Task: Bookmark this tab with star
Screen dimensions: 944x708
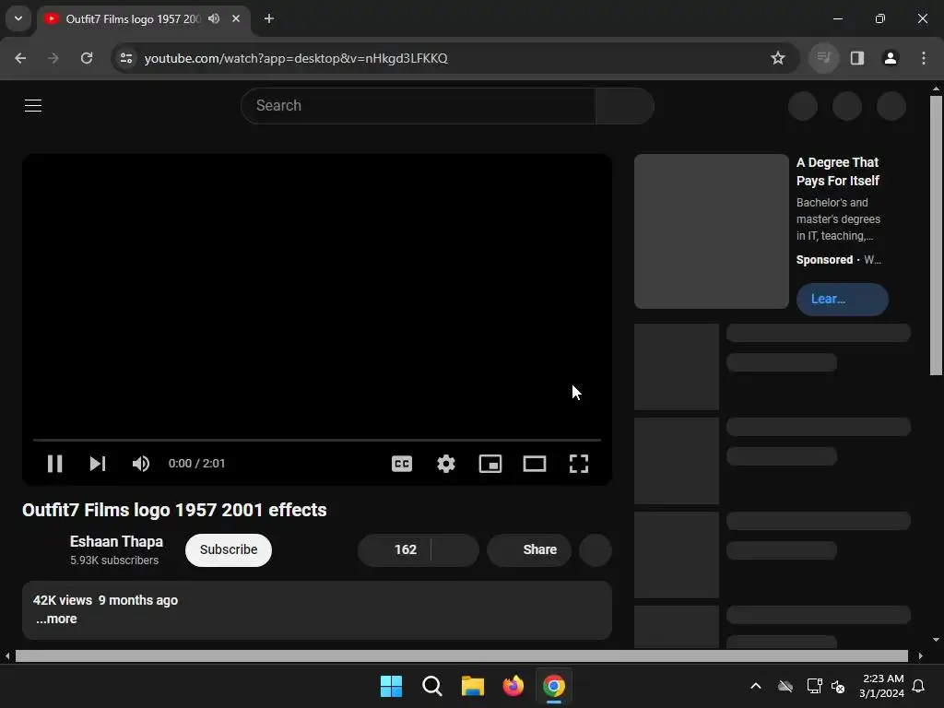Action: pyautogui.click(x=778, y=58)
